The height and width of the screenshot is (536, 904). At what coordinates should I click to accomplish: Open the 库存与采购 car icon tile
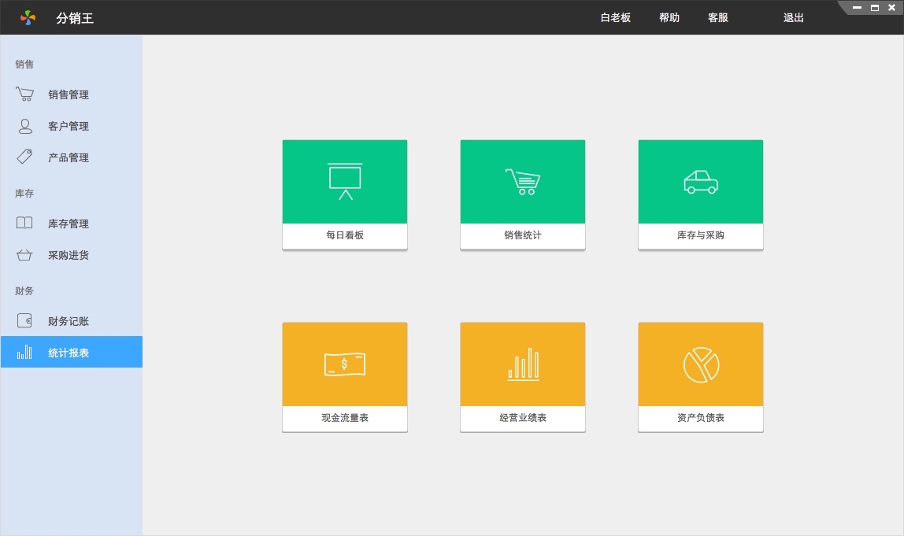tap(700, 182)
